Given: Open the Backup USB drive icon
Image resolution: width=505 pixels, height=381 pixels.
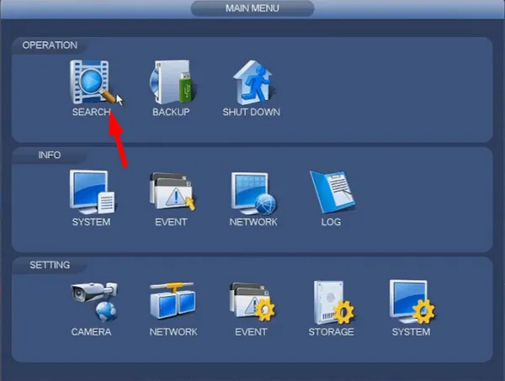Looking at the screenshot, I should (x=171, y=82).
